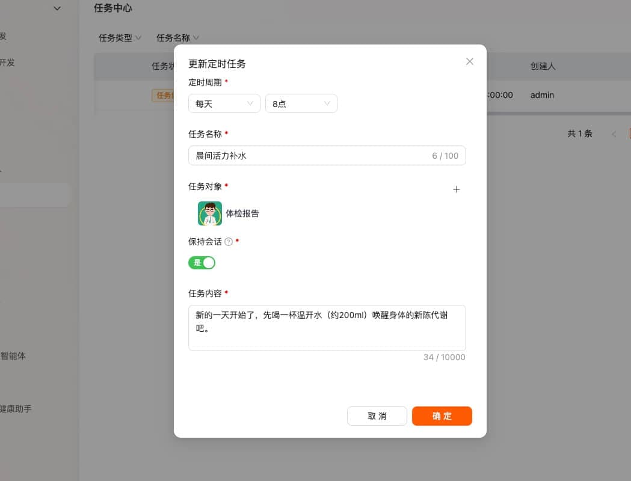Click the 保持会话 help question icon
Image resolution: width=631 pixels, height=481 pixels.
tap(229, 242)
